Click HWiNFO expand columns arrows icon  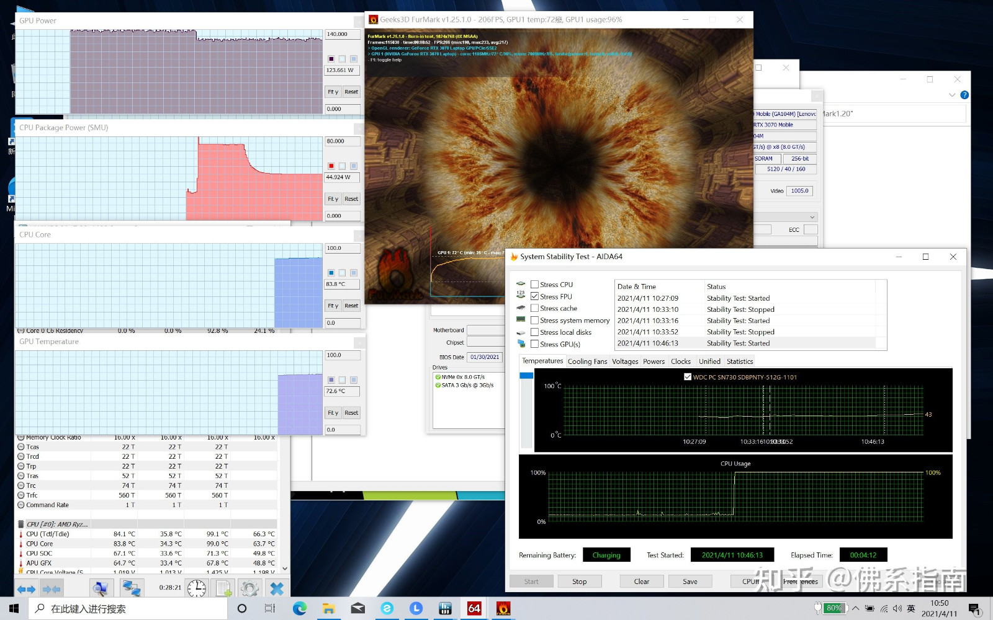coord(26,589)
